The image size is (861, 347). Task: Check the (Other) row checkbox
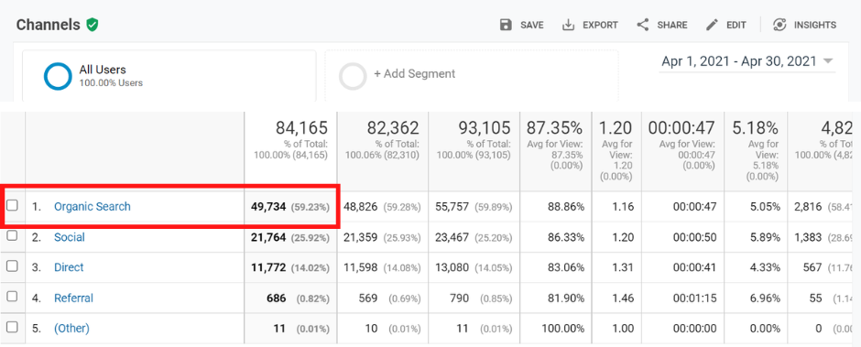click(12, 327)
